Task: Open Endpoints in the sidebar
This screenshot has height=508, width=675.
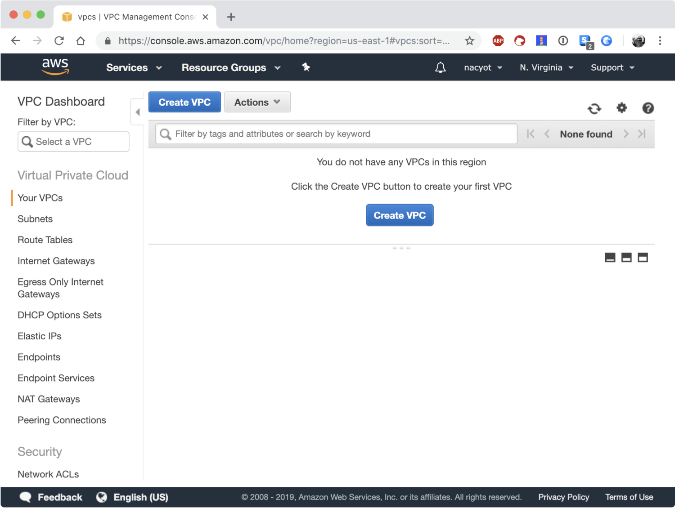Action: [x=39, y=357]
